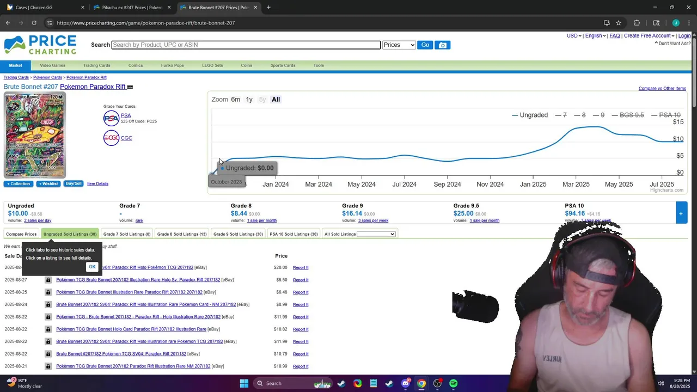Open Spotify from the taskbar
Image resolution: width=697 pixels, height=392 pixels.
[454, 383]
